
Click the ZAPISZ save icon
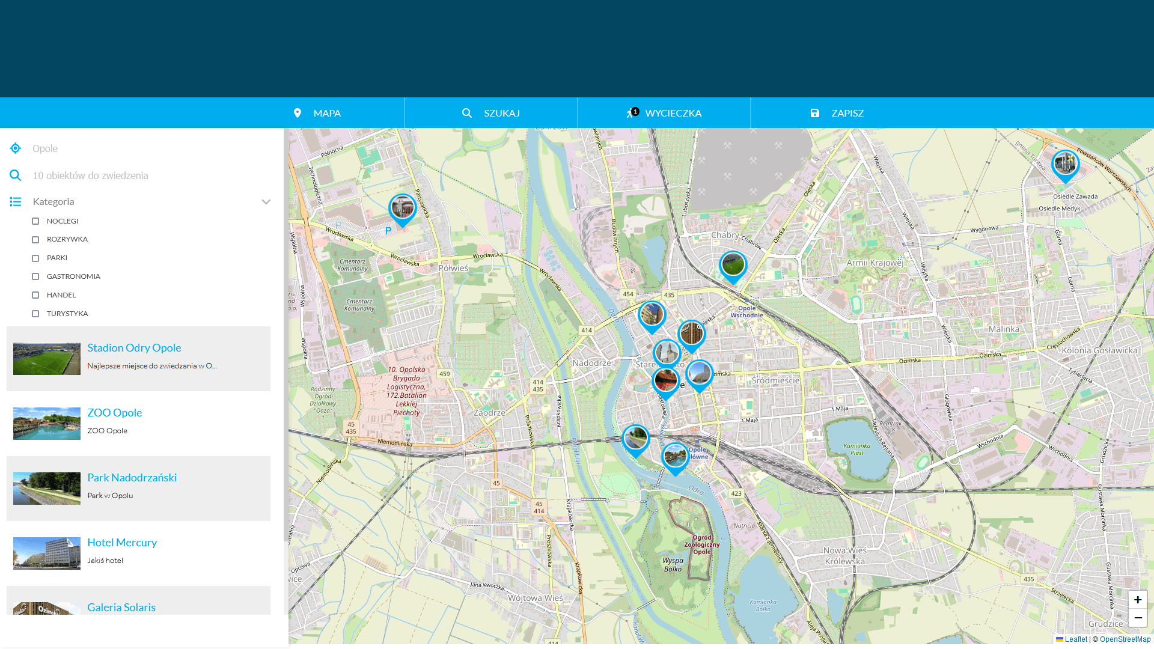pyautogui.click(x=815, y=112)
